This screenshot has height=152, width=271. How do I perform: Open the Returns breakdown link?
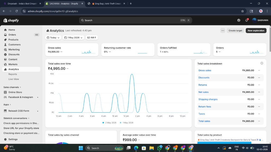tap(202, 85)
